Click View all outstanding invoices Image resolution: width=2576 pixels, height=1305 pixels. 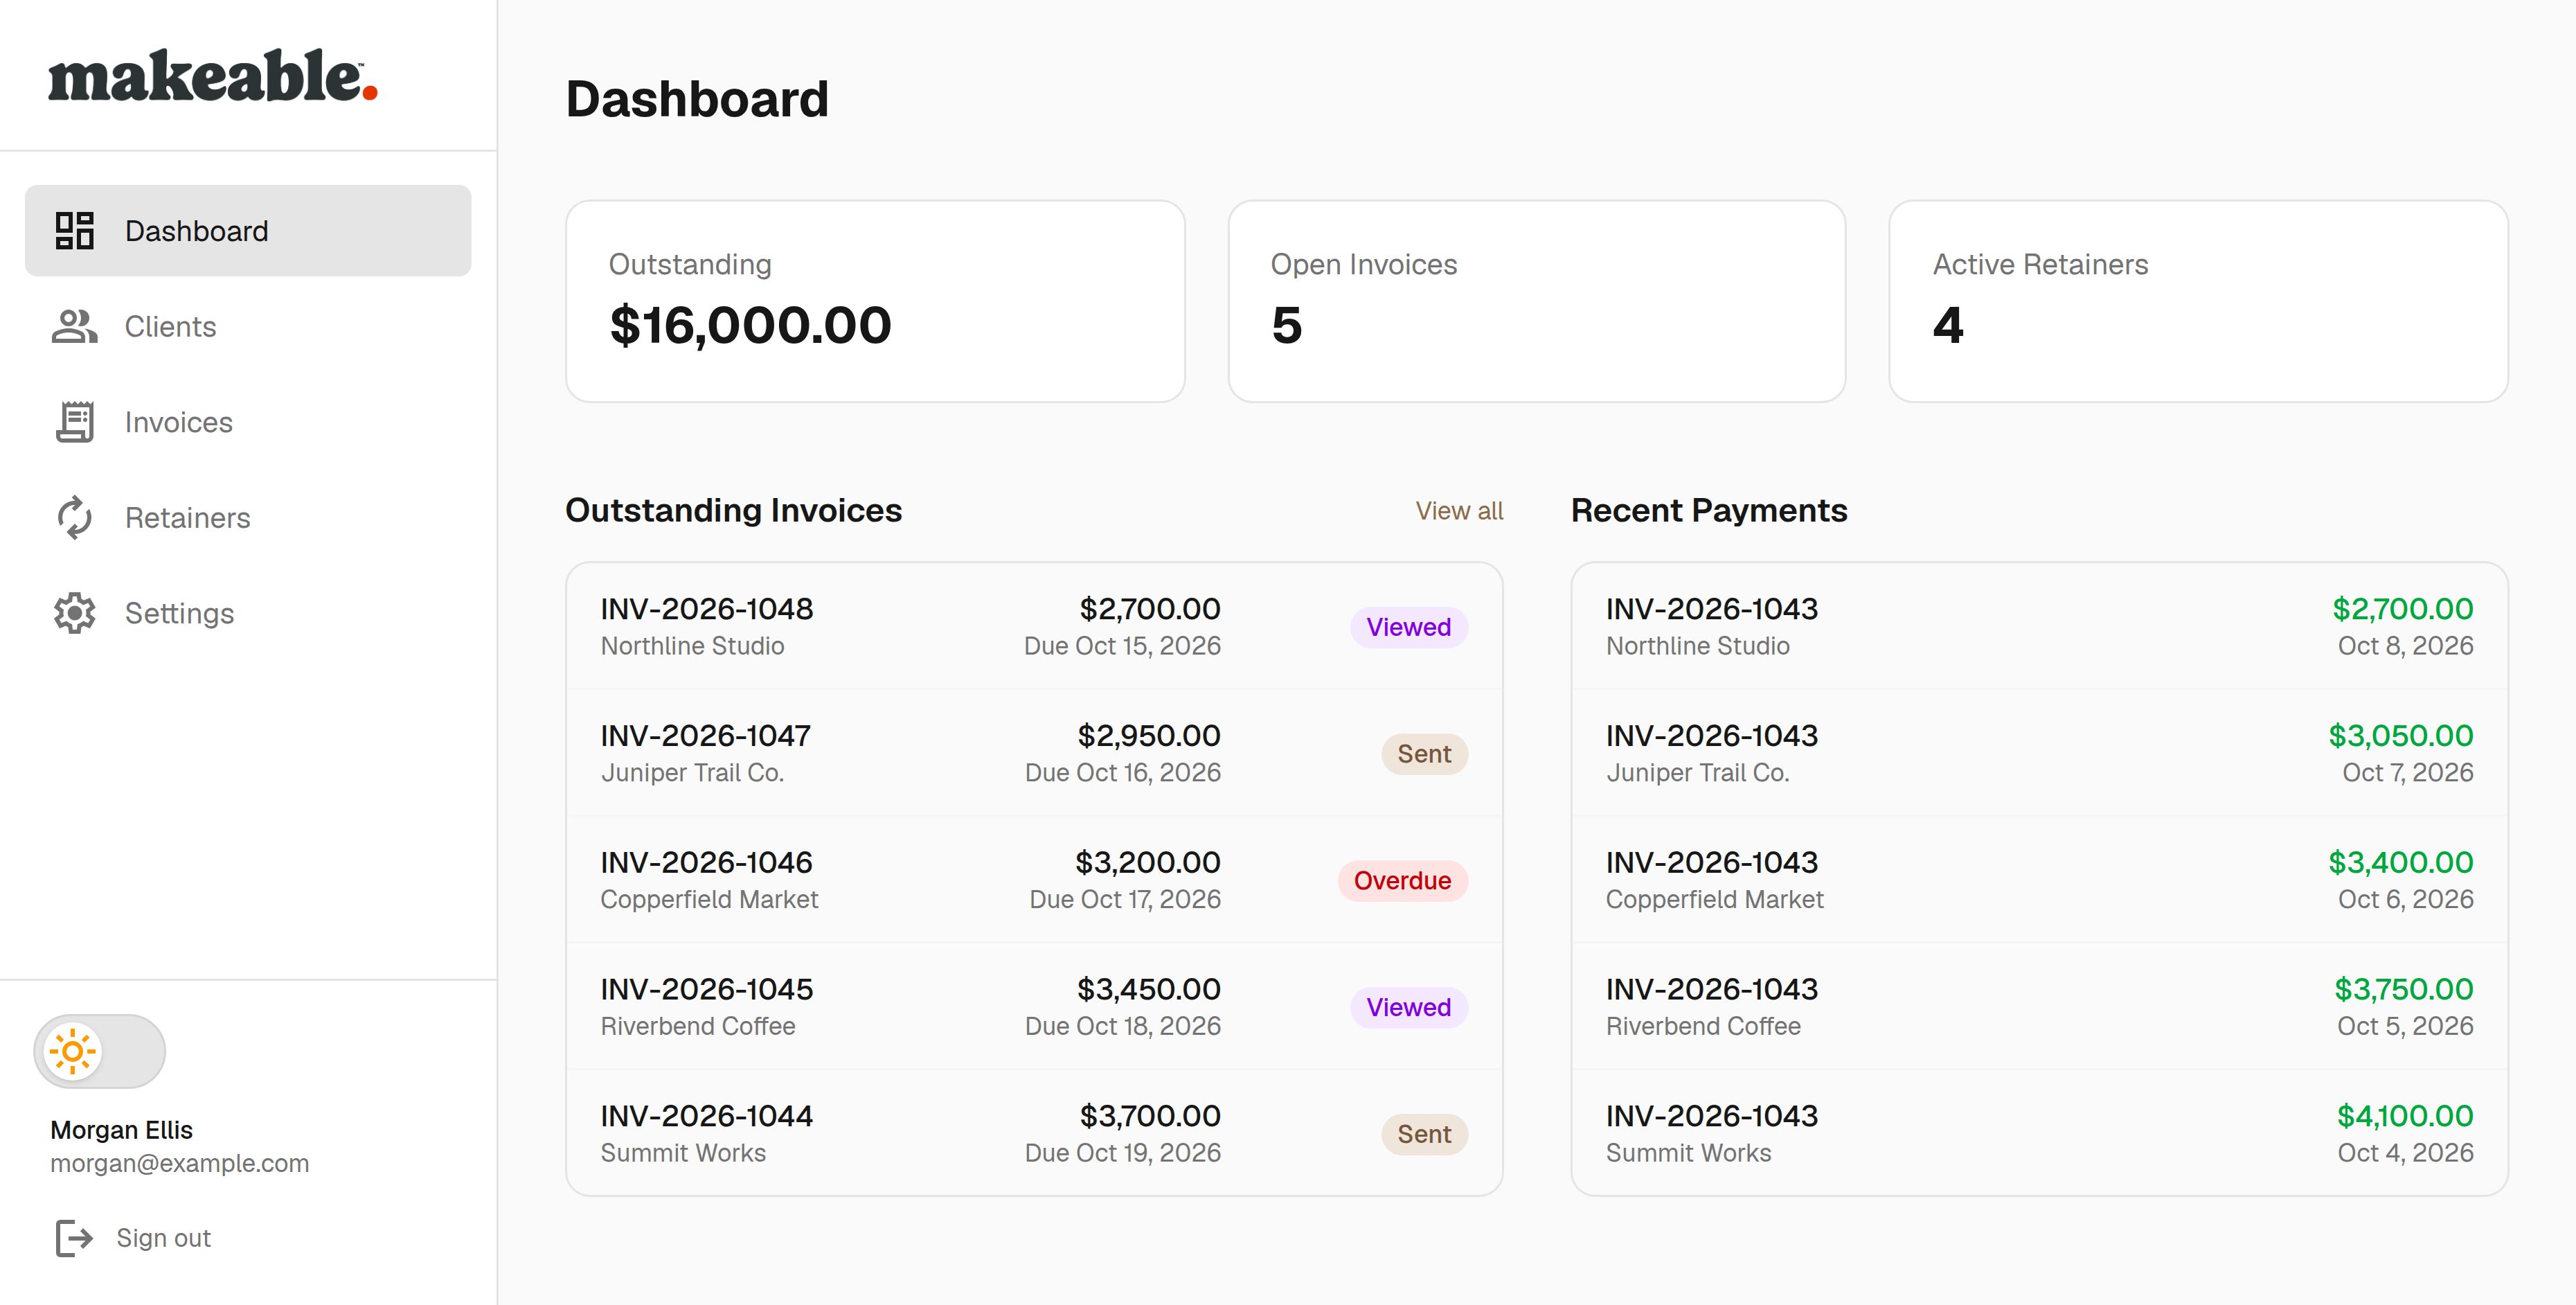(1458, 511)
